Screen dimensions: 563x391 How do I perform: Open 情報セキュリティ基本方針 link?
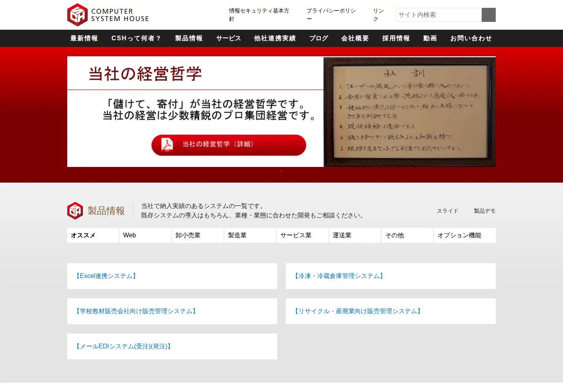259,15
